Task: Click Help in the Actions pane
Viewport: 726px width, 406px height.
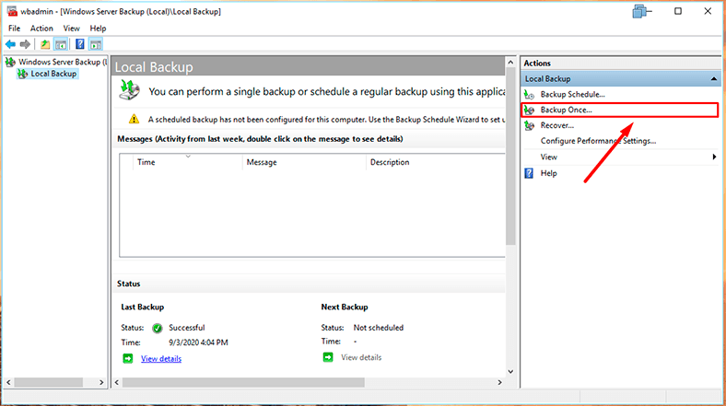Action: (549, 173)
